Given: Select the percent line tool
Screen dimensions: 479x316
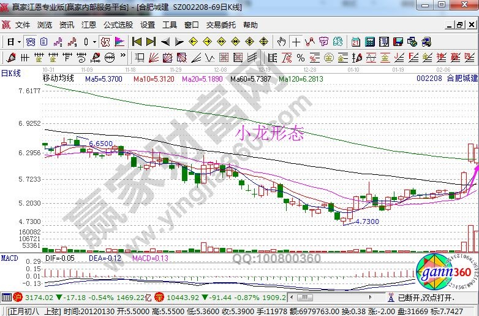Looking at the screenshot, I should 301,58.
